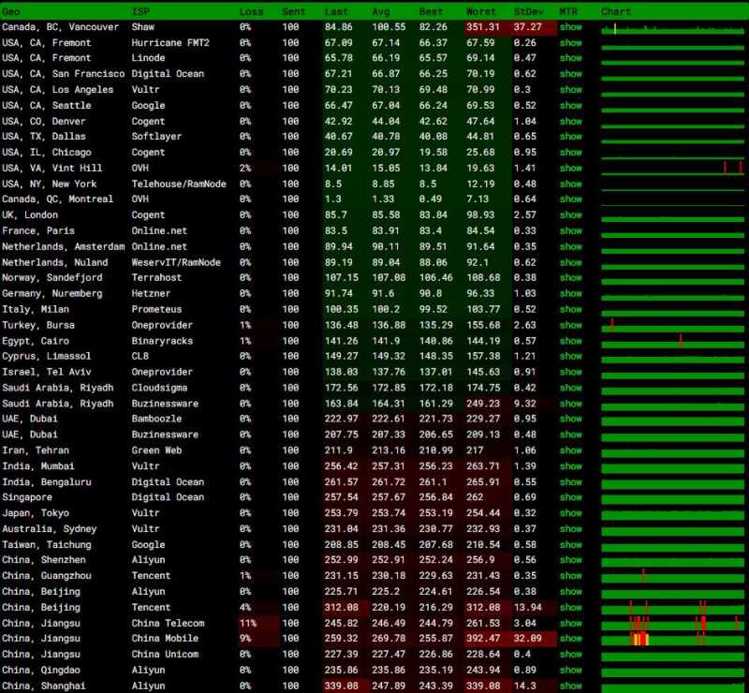Image resolution: width=749 pixels, height=693 pixels.
Task: Open 'show' for Jiangsu China Mobile
Action: [x=571, y=639]
